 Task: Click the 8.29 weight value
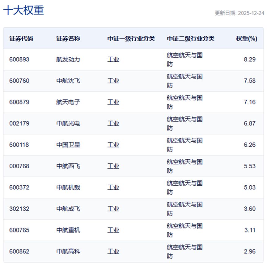click(249, 60)
